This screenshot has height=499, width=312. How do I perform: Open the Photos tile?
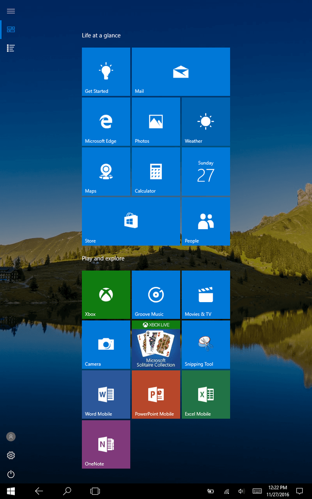(156, 122)
